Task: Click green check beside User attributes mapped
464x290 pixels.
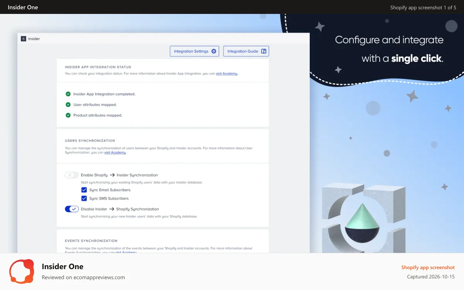Action: pyautogui.click(x=68, y=104)
